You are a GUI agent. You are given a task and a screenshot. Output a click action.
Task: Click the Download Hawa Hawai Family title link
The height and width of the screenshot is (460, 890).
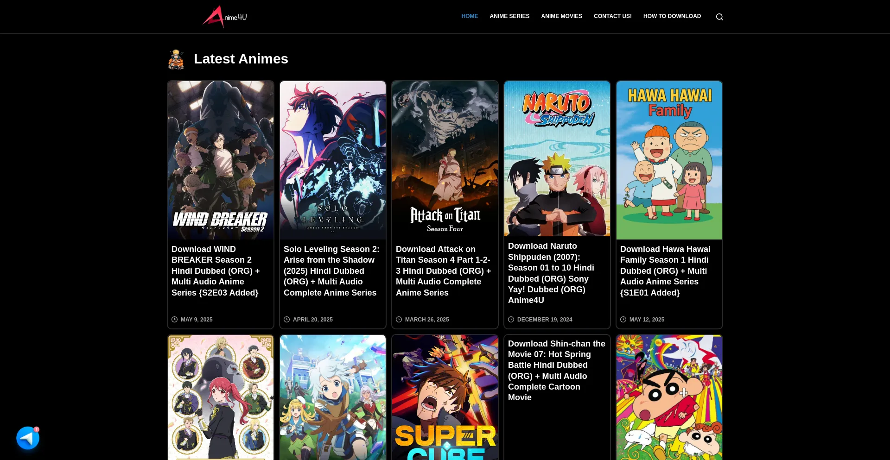[665, 271]
